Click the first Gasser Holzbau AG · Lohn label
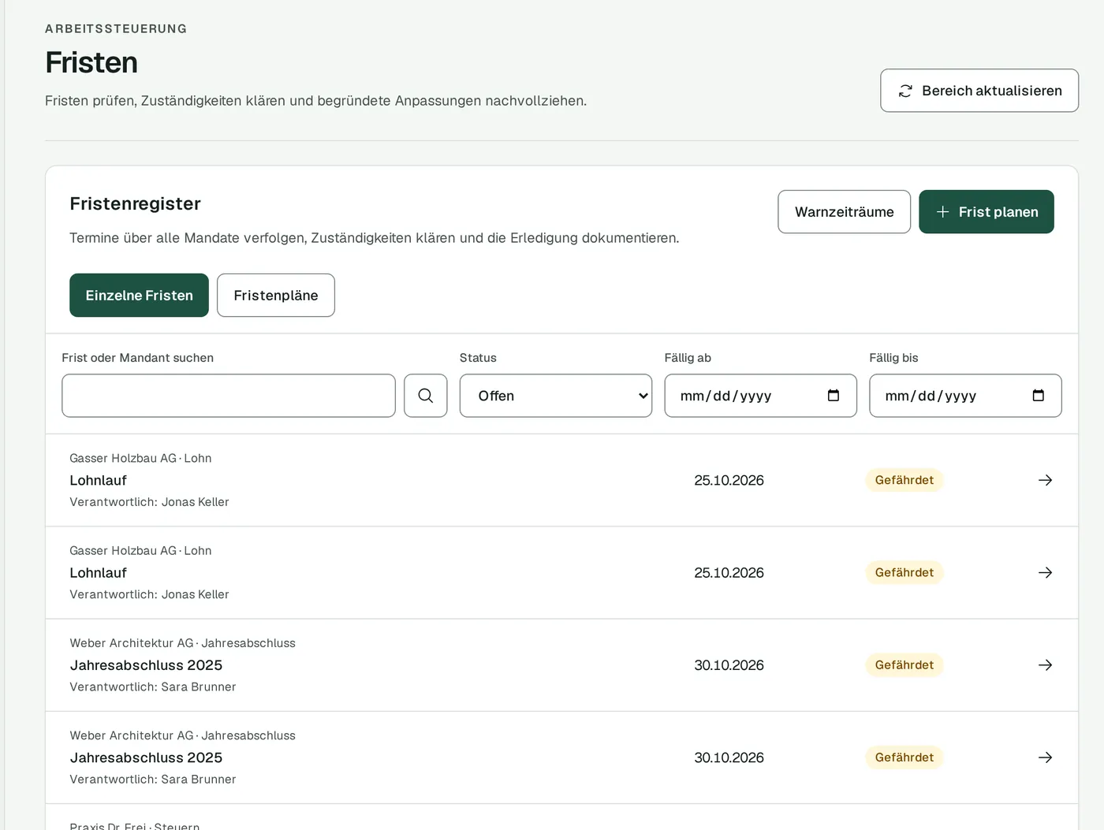This screenshot has width=1104, height=830. point(140,458)
